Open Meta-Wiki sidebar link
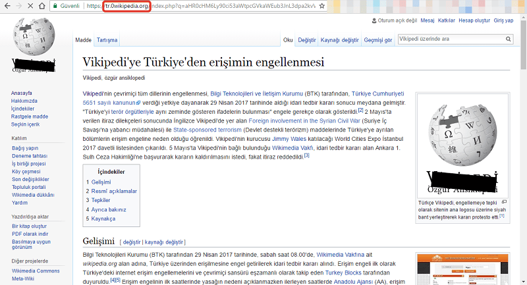This screenshot has width=527, height=285. (23, 278)
